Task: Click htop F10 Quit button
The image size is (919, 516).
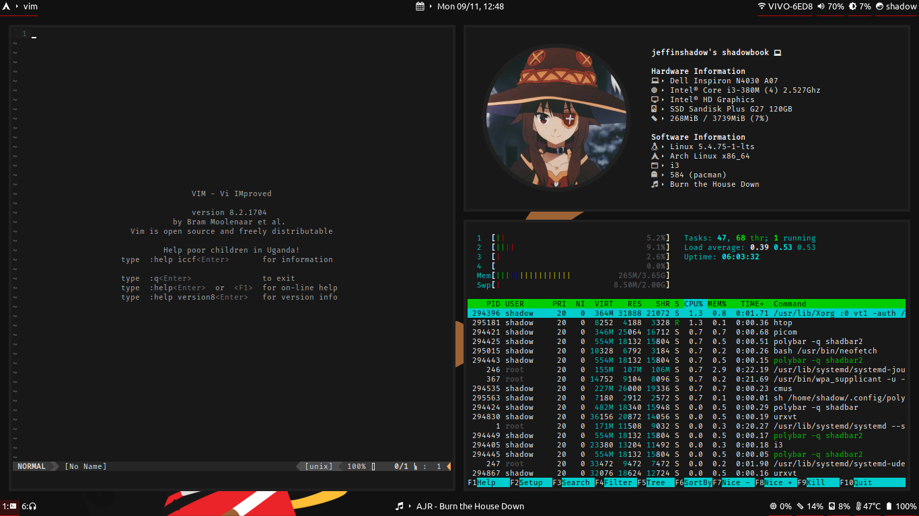Action: 873,482
